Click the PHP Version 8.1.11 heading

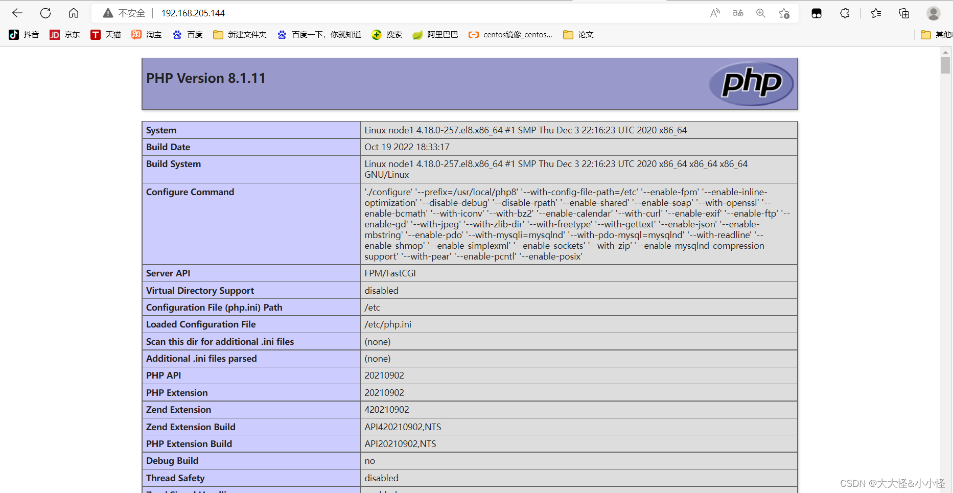coord(206,78)
